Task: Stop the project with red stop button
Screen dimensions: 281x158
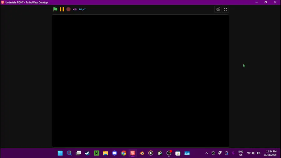Action: pyautogui.click(x=68, y=9)
